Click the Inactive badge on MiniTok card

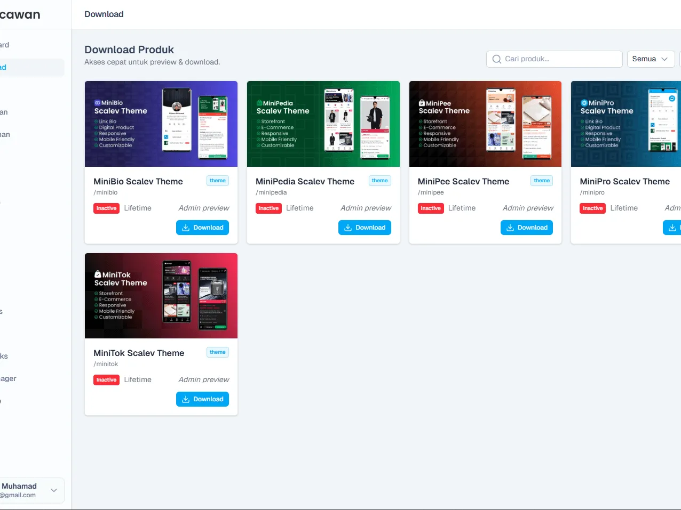[x=107, y=380]
